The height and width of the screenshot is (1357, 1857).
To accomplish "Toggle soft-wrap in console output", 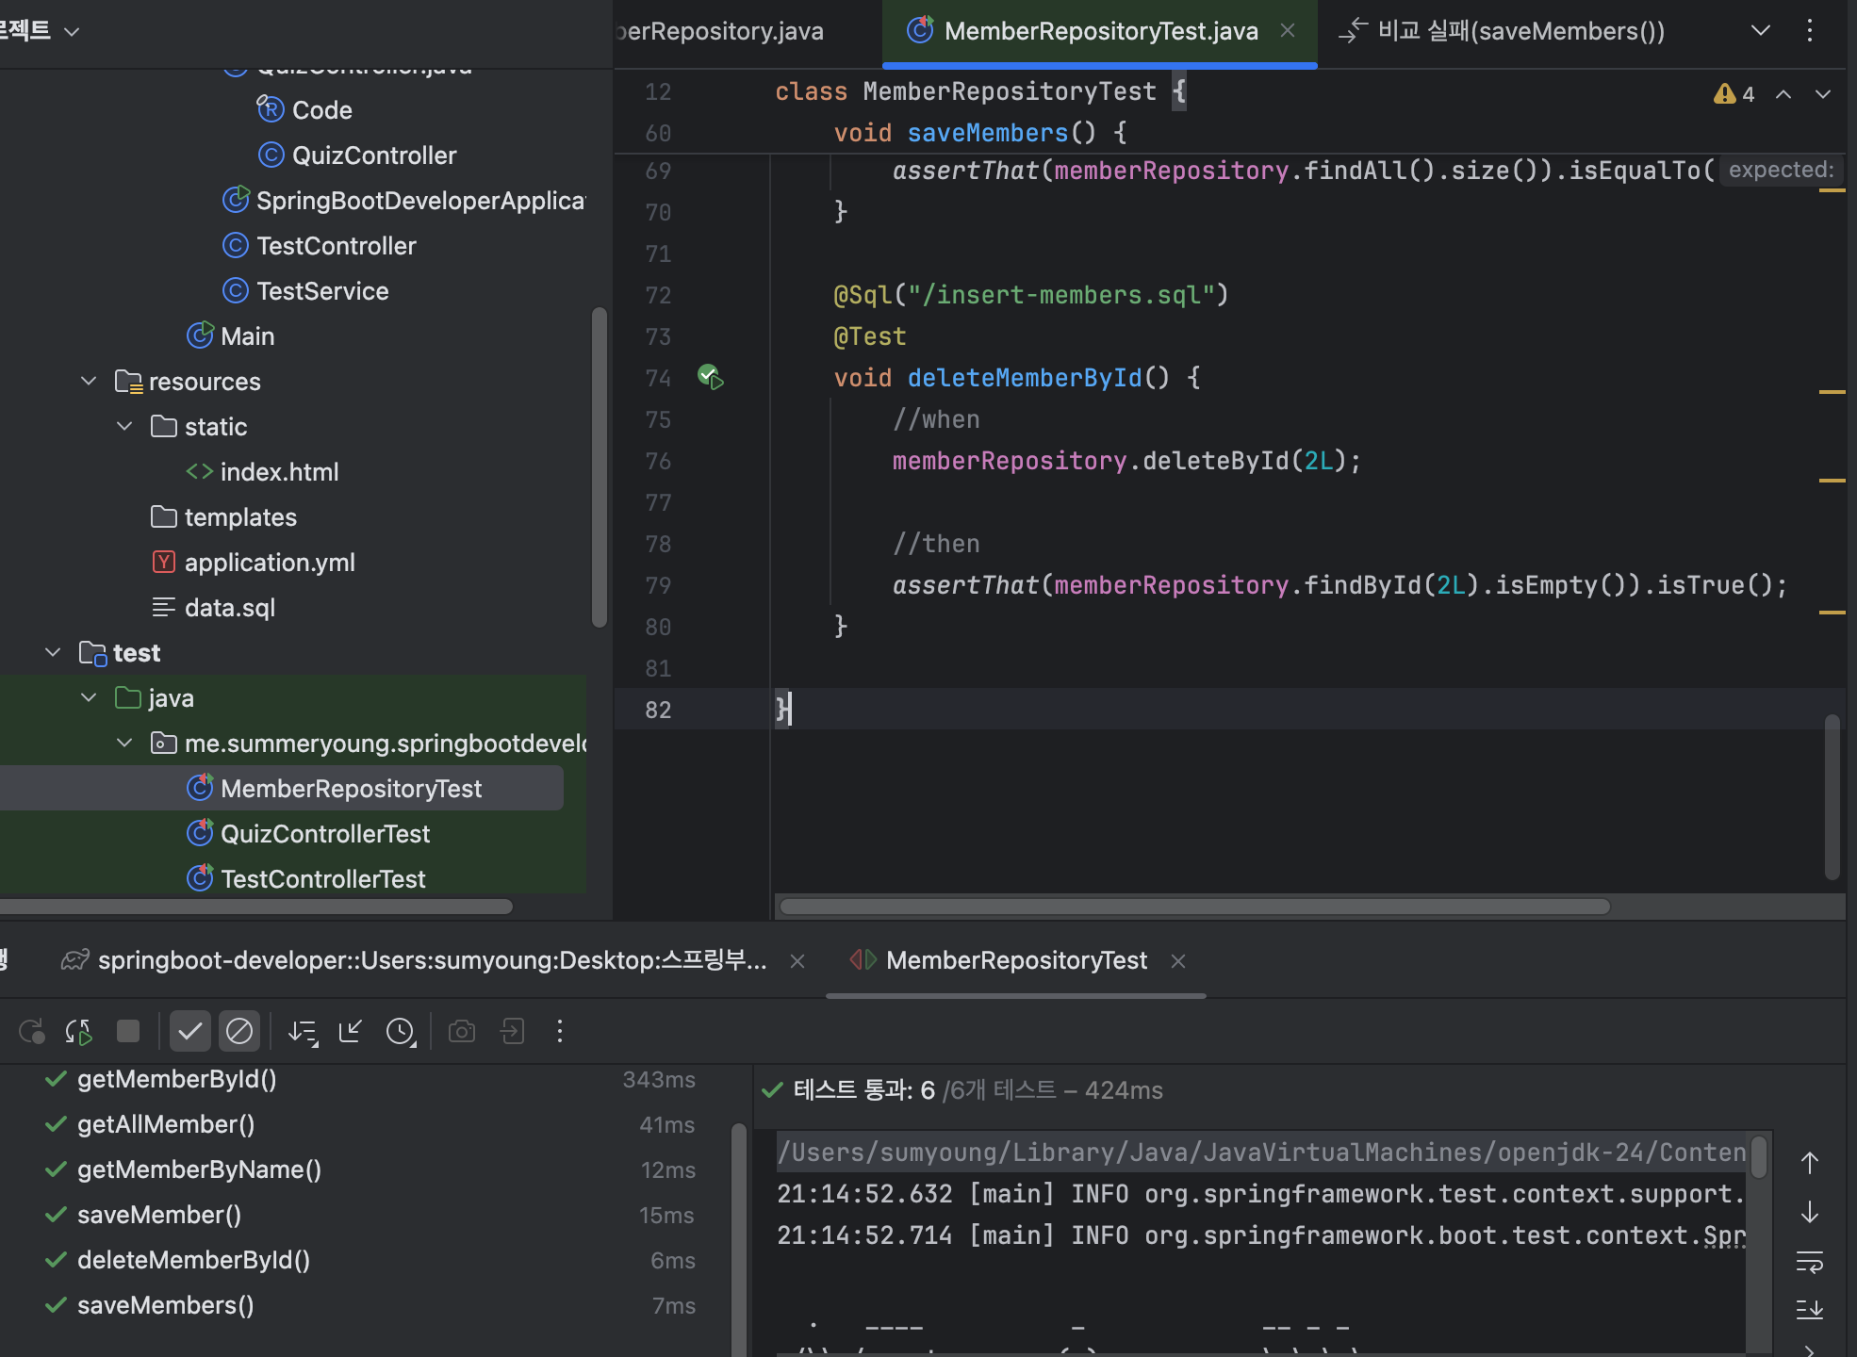I will (1809, 1261).
